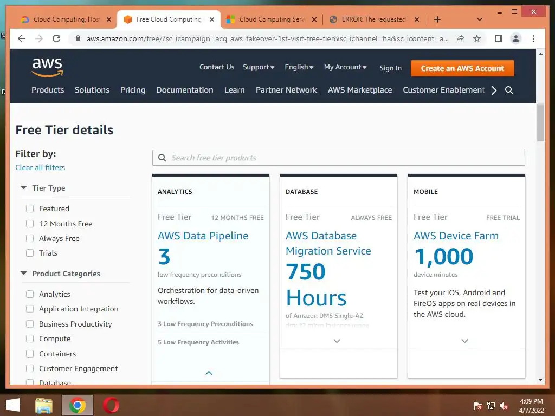Tick the Trials filter checkbox
Viewport: 555px width, 416px height.
(30, 253)
